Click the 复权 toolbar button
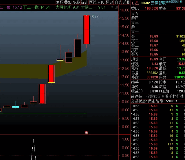The height and width of the screenshot is (160, 185). point(60,2)
